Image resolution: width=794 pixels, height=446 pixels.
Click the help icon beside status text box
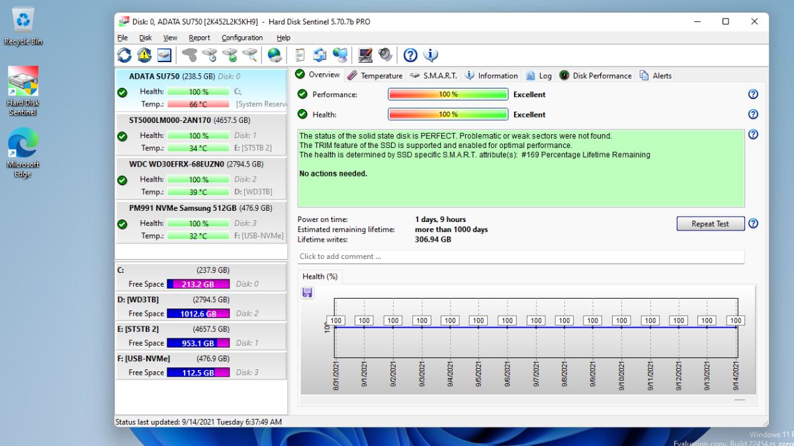(753, 134)
